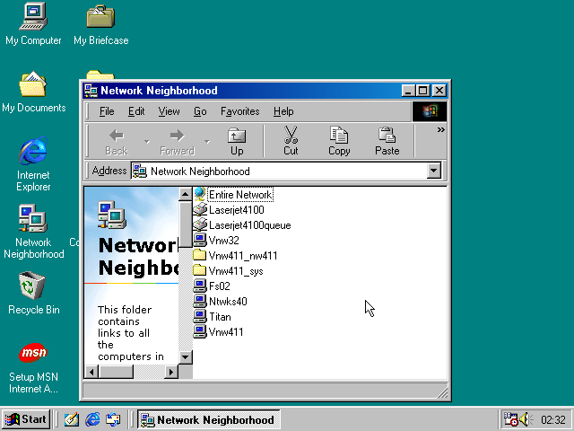The image size is (574, 431).
Task: Click the vertical scrollbar thumb in info pane
Action: click(x=186, y=224)
